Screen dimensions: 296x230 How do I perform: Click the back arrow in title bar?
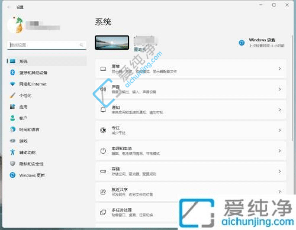pos(9,7)
